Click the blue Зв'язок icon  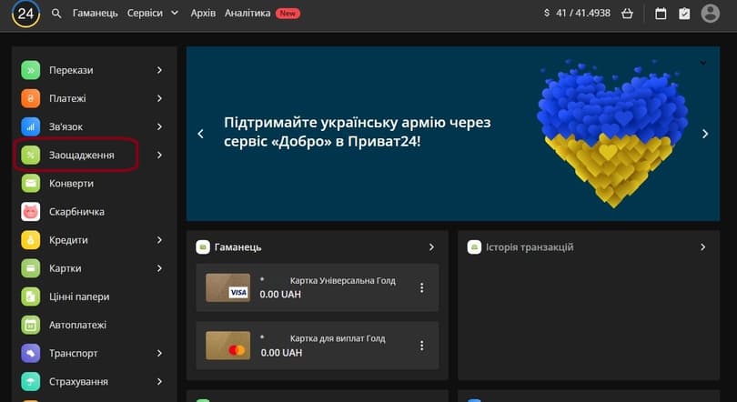pos(31,126)
